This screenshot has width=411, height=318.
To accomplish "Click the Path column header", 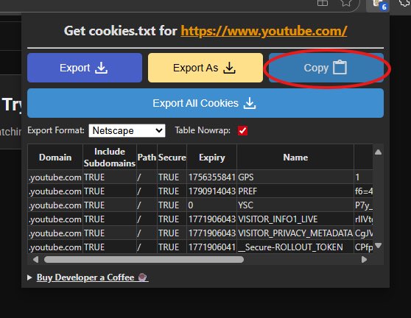I will click(147, 158).
